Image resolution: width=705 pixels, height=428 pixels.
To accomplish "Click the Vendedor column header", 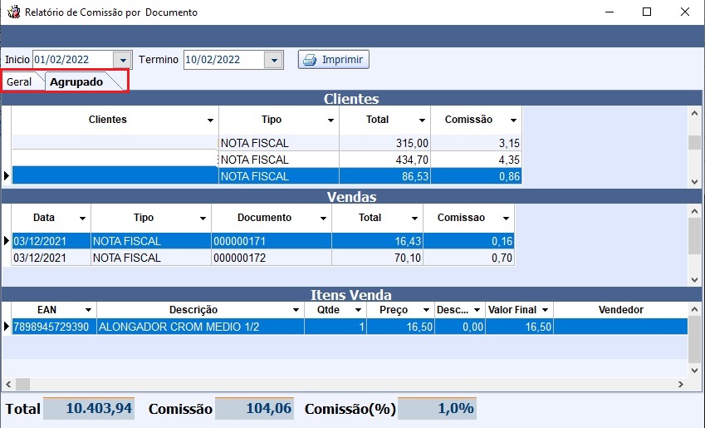I will click(620, 310).
